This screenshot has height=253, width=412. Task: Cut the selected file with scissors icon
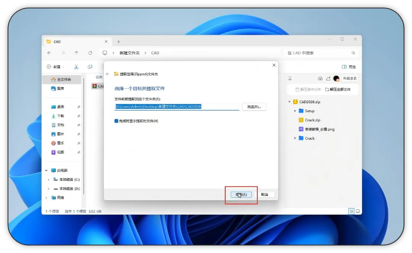click(x=76, y=67)
